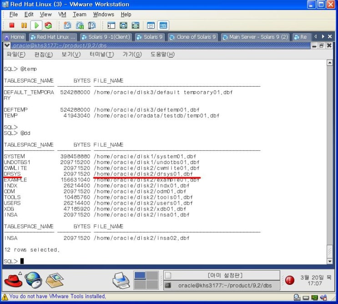Switch to Main Server - Solaris 9 (2) tab
The width and height of the screenshot is (338, 304).
coord(256,37)
